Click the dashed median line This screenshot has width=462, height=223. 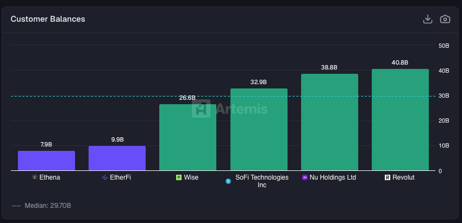tap(223, 96)
